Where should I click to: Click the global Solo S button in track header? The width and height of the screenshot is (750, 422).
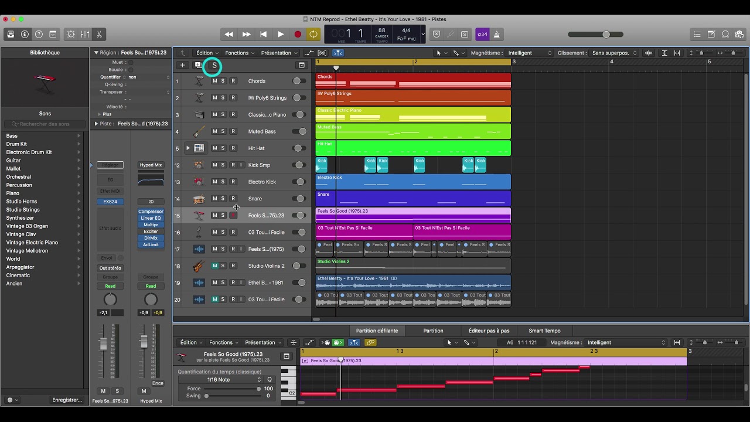(214, 65)
